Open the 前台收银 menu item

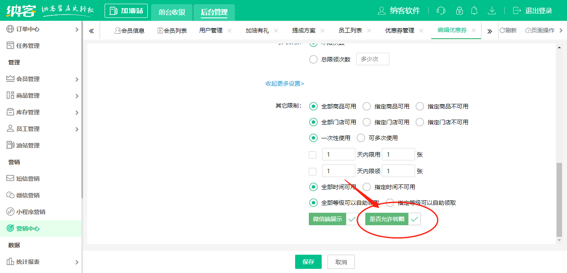[173, 12]
